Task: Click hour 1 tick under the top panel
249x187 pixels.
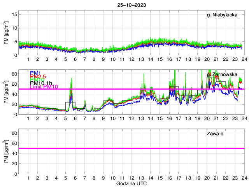Action: tap(28, 59)
